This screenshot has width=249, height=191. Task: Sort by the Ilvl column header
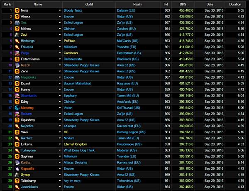point(166,4)
